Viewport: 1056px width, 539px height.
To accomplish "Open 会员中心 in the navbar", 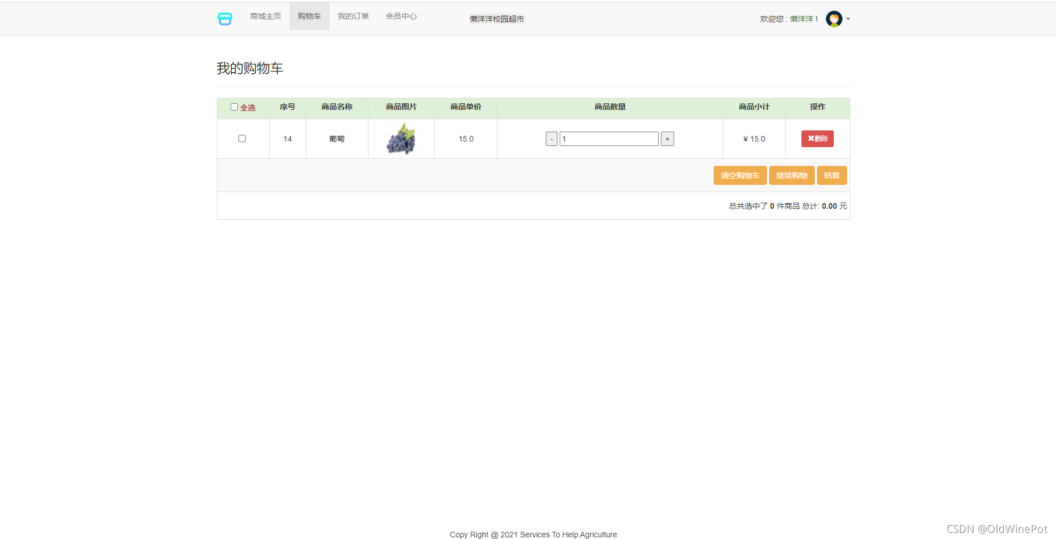I will (x=401, y=16).
